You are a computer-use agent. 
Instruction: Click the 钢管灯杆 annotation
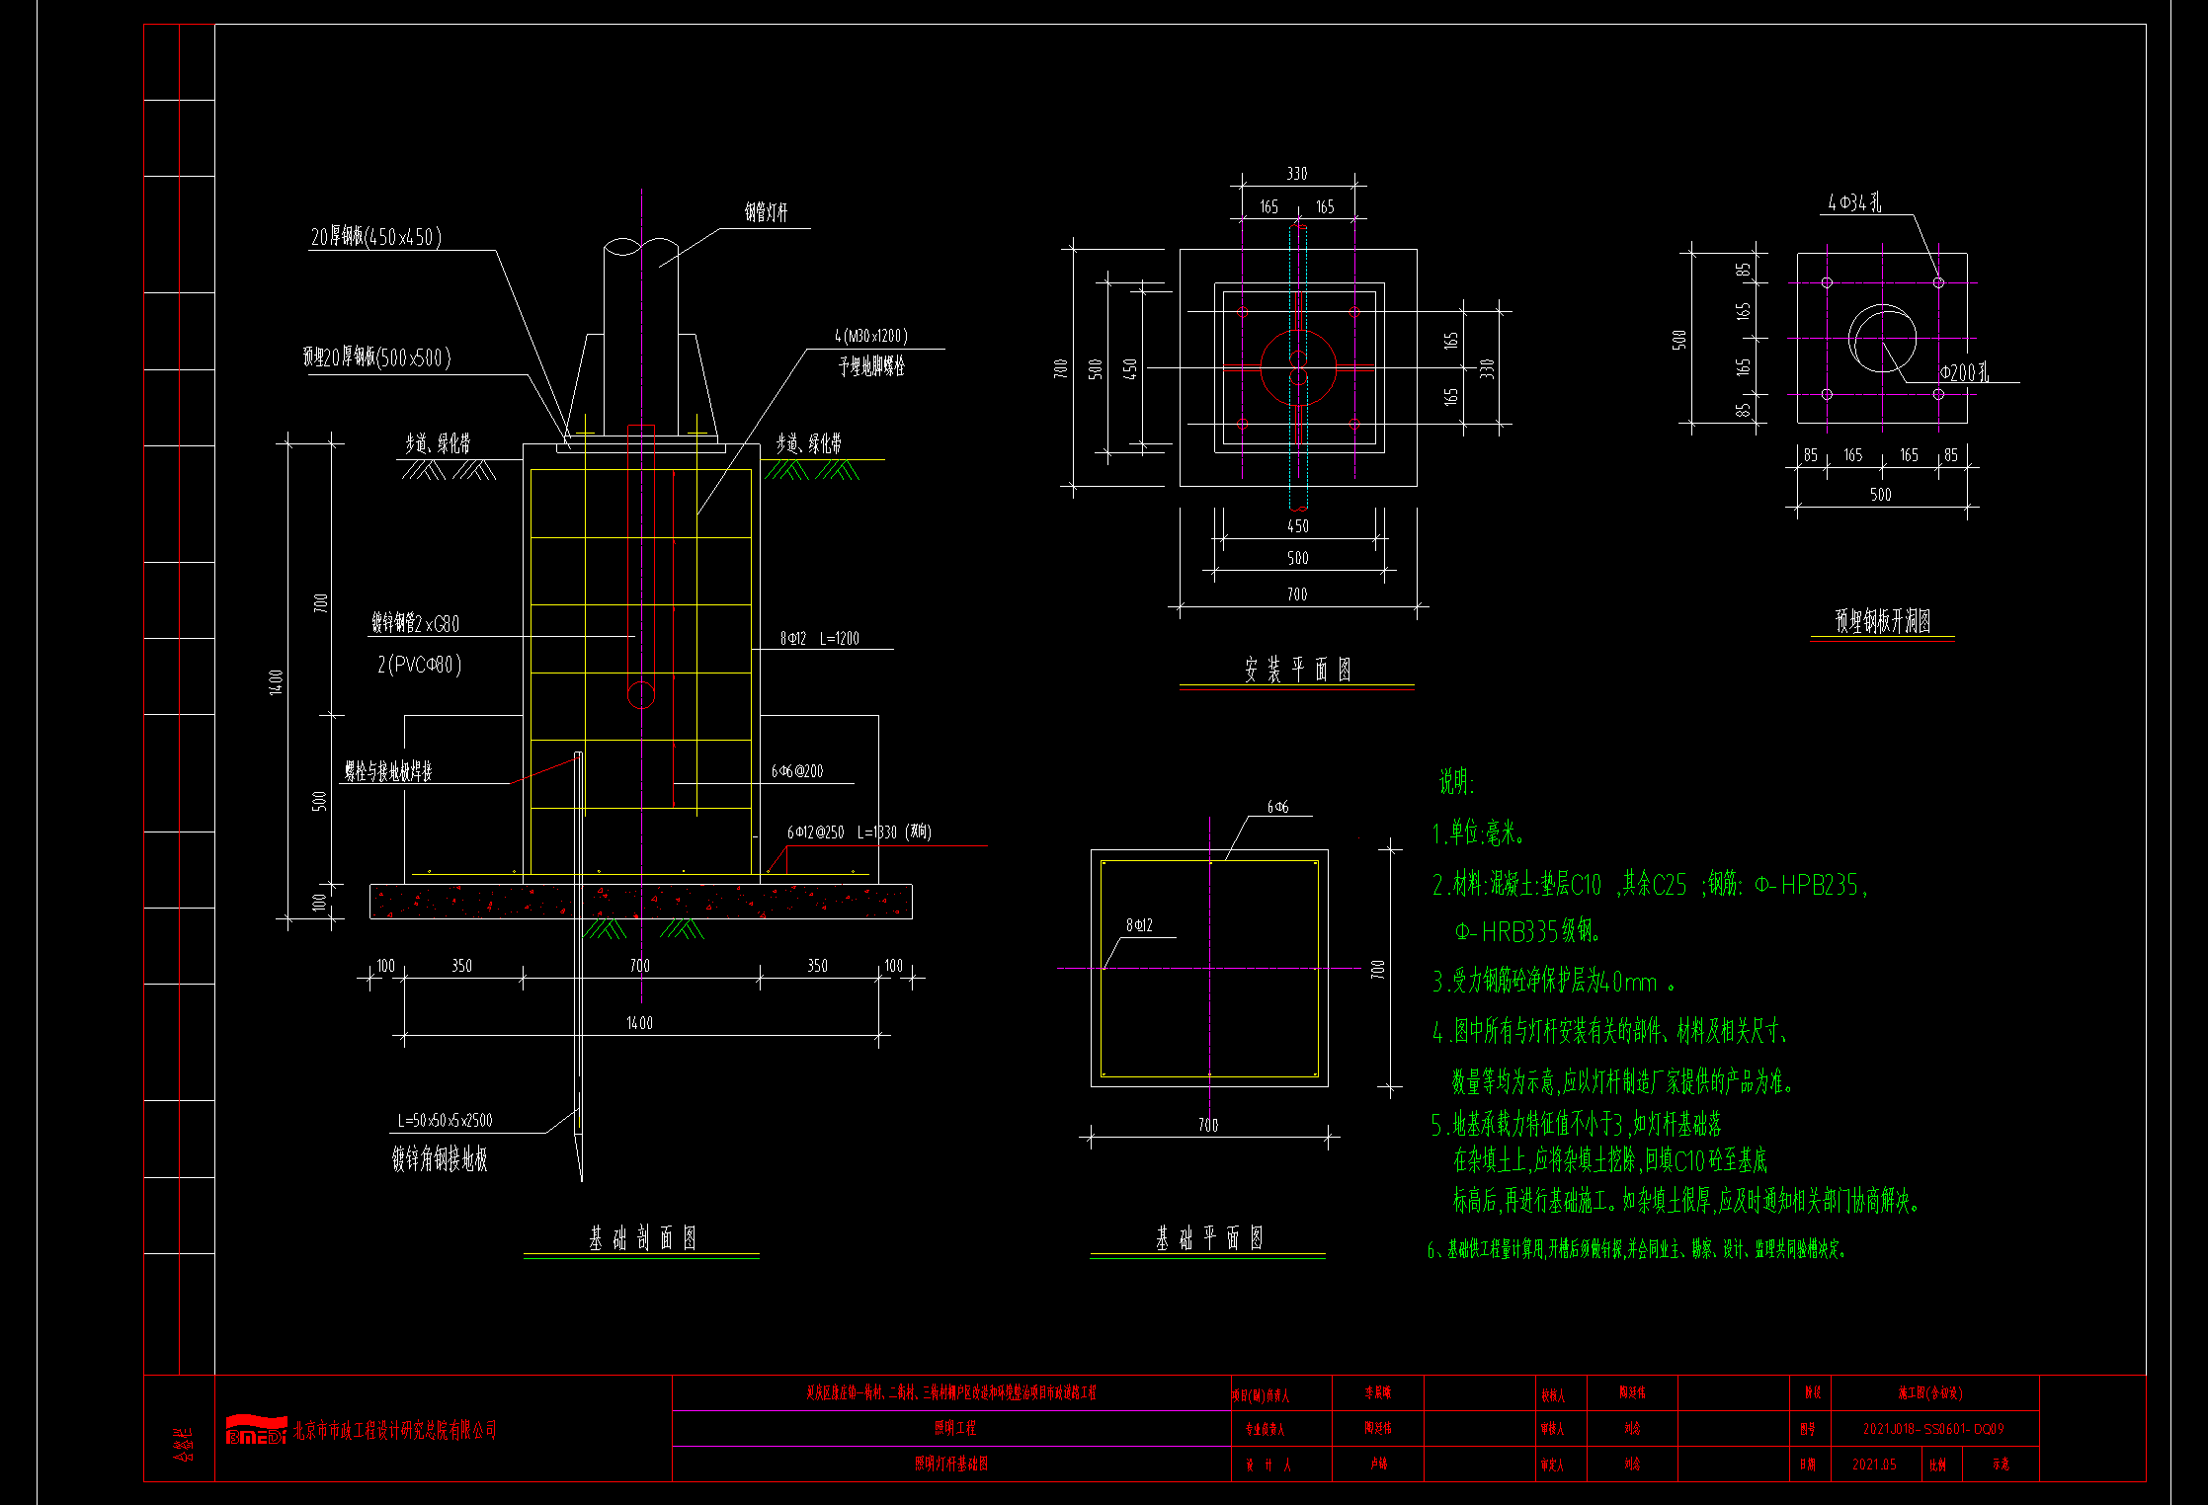[x=766, y=212]
